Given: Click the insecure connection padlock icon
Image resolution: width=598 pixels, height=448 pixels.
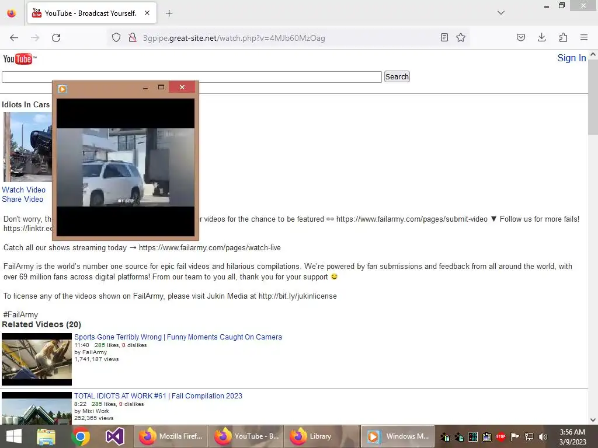Looking at the screenshot, I should pyautogui.click(x=133, y=38).
